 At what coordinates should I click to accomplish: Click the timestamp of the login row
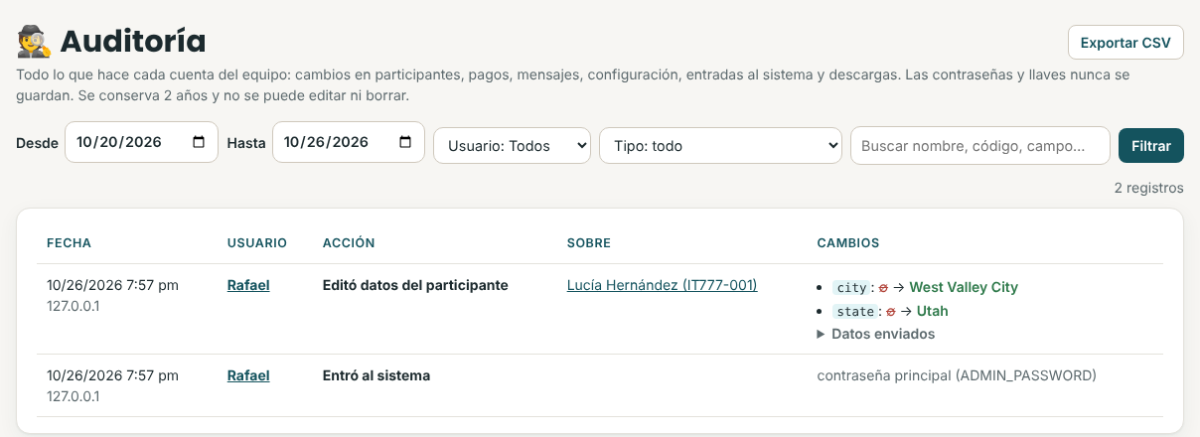coord(112,375)
